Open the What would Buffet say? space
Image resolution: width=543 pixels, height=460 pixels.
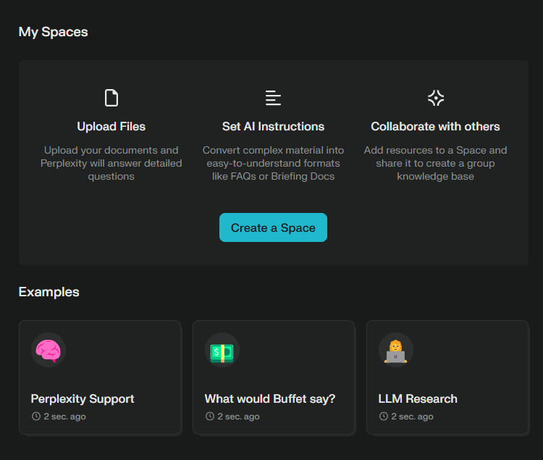coord(274,377)
